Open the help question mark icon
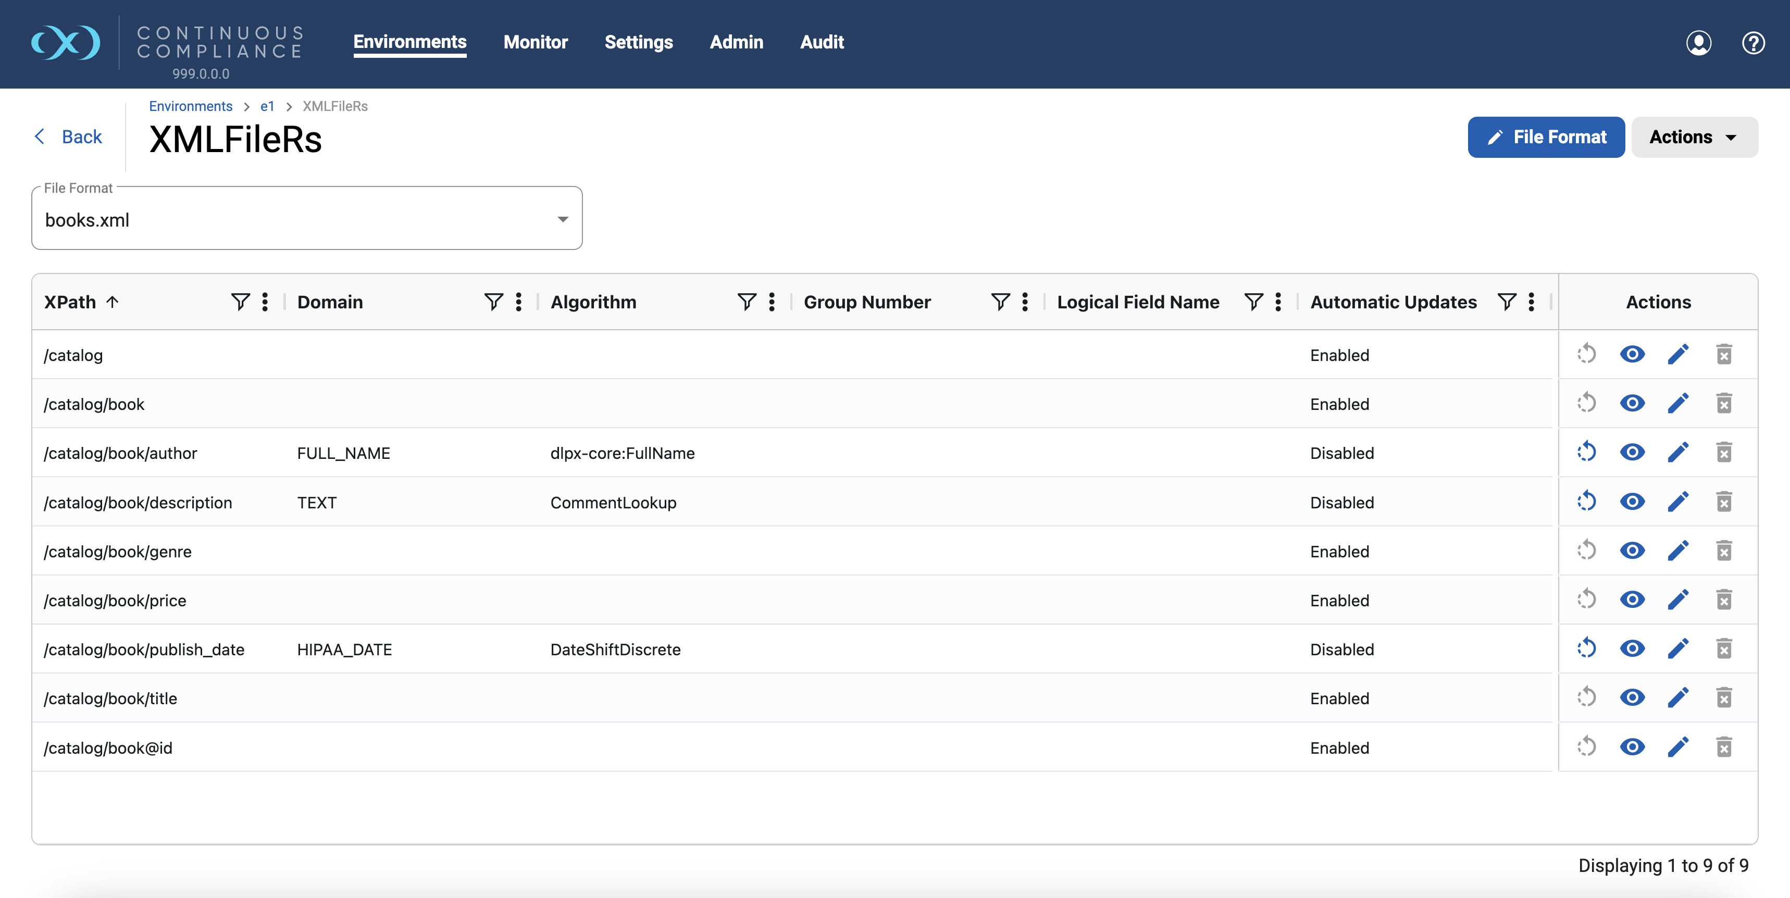 pos(1752,42)
